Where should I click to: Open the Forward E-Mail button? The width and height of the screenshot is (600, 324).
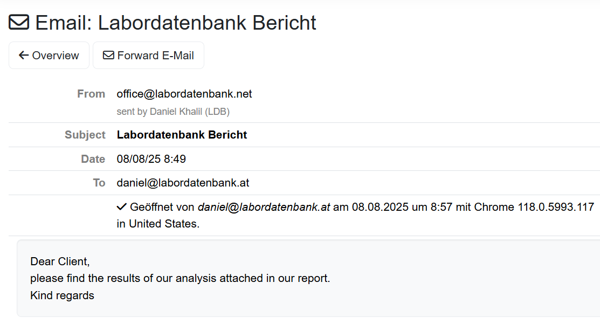click(x=148, y=56)
